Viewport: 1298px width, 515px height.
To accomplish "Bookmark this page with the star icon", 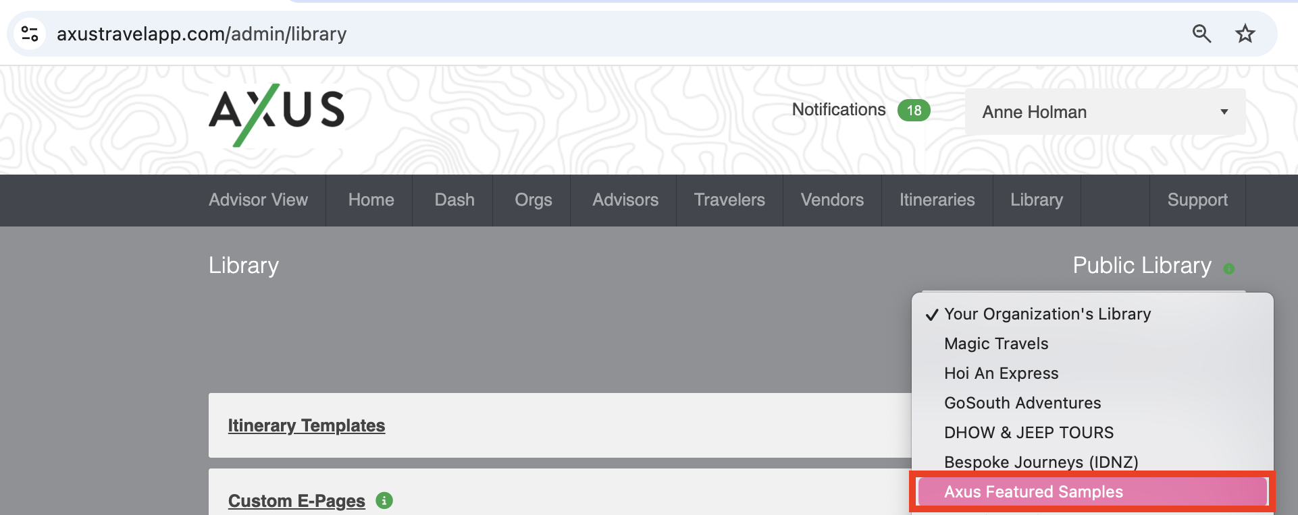I will [x=1245, y=34].
